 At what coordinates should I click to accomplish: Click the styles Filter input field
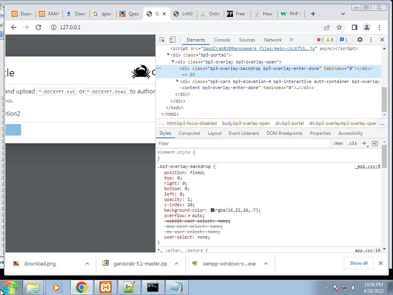point(243,144)
